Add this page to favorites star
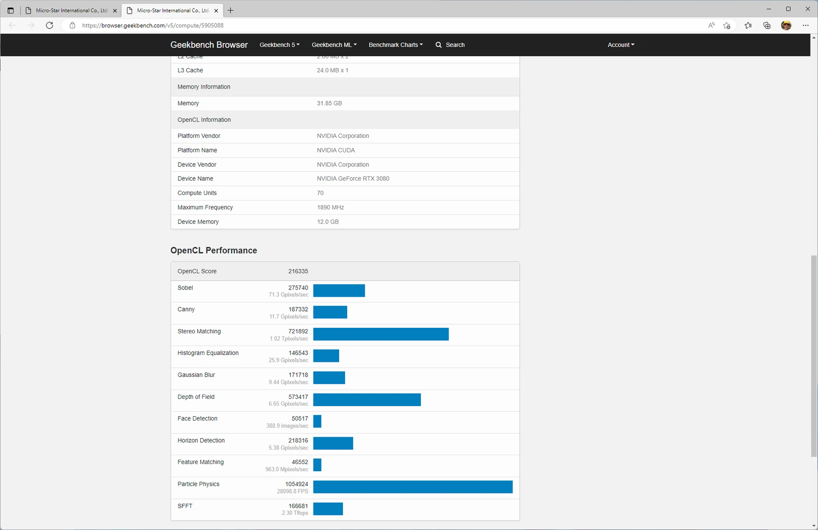Screen dimensions: 818x530 coord(727,26)
